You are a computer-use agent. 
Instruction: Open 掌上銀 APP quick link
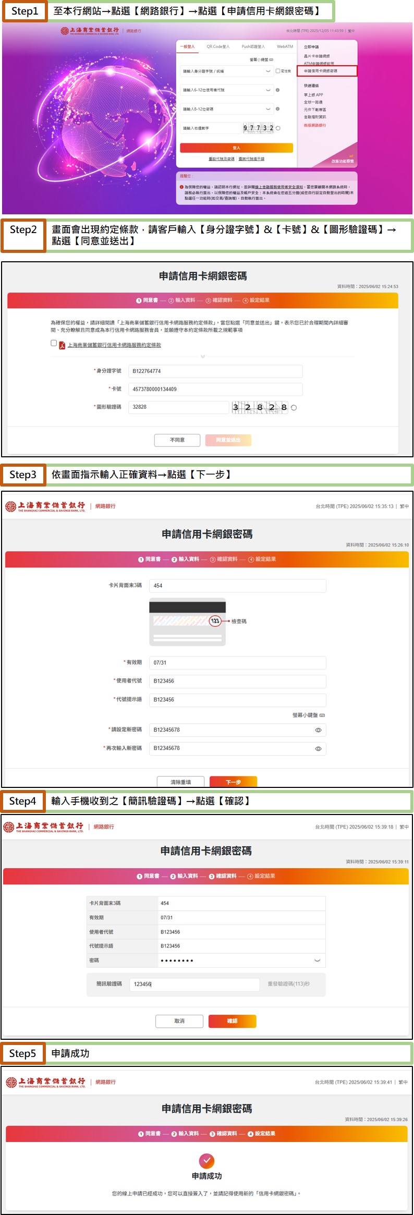[x=313, y=95]
